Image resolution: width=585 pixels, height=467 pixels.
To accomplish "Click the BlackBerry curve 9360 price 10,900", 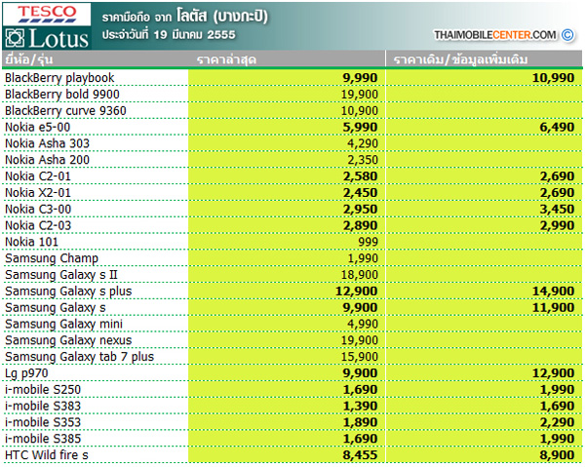I will click(x=360, y=111).
